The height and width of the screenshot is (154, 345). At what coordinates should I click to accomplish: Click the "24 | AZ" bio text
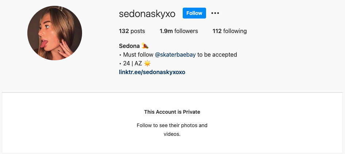click(x=132, y=64)
